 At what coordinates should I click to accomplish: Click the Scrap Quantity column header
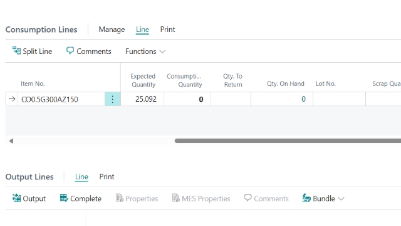click(x=387, y=83)
